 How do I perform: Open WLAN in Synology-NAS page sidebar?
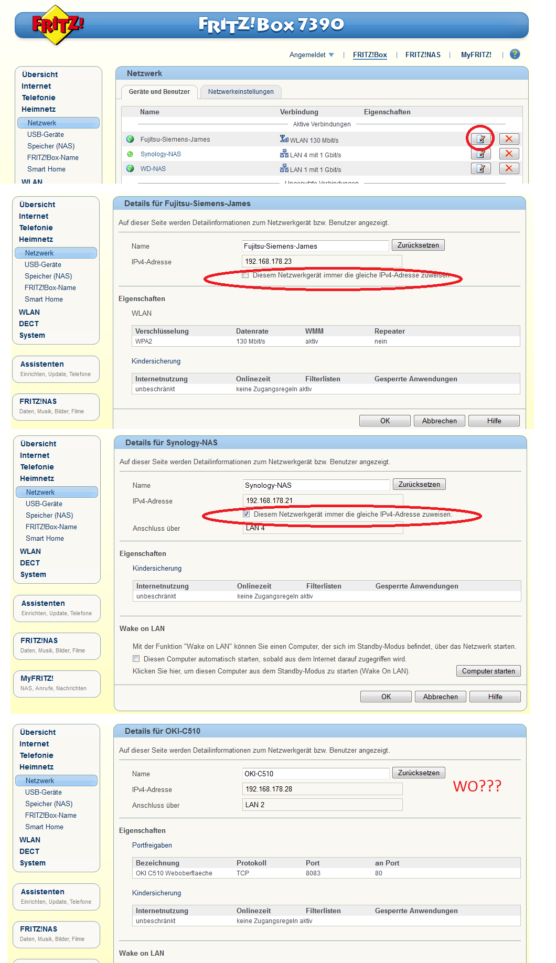coord(30,551)
